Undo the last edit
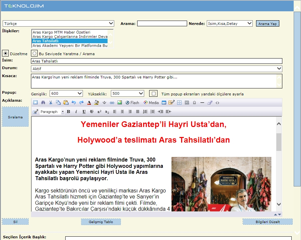The image size is (301, 240). [74, 103]
